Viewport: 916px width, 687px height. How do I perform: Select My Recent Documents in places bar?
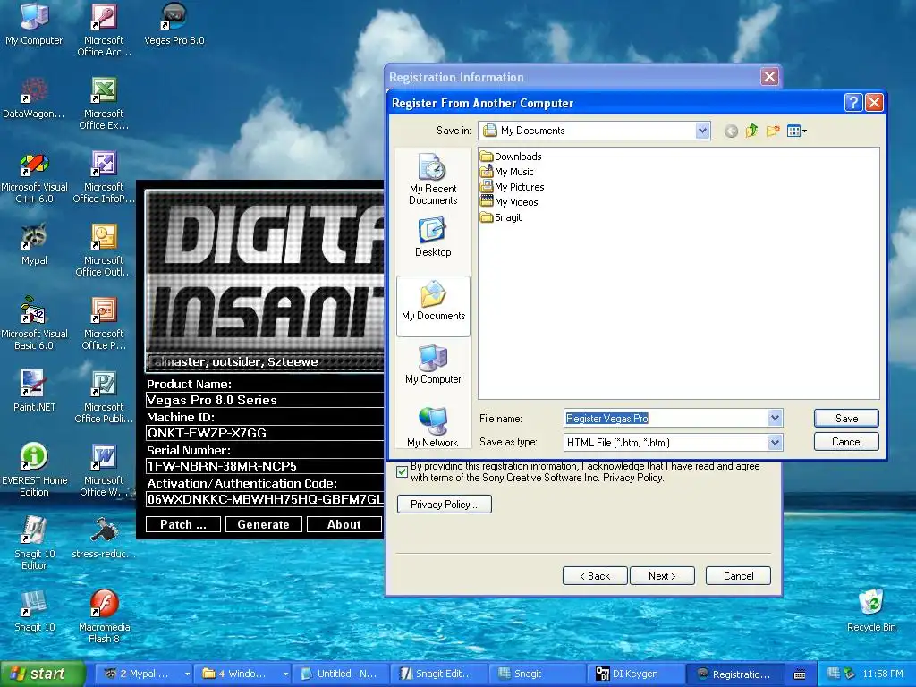(x=433, y=179)
